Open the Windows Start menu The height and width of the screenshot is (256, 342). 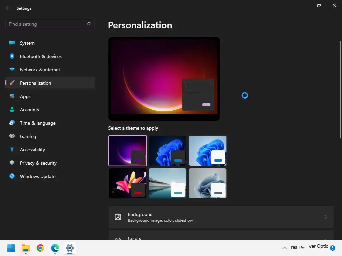point(11,248)
